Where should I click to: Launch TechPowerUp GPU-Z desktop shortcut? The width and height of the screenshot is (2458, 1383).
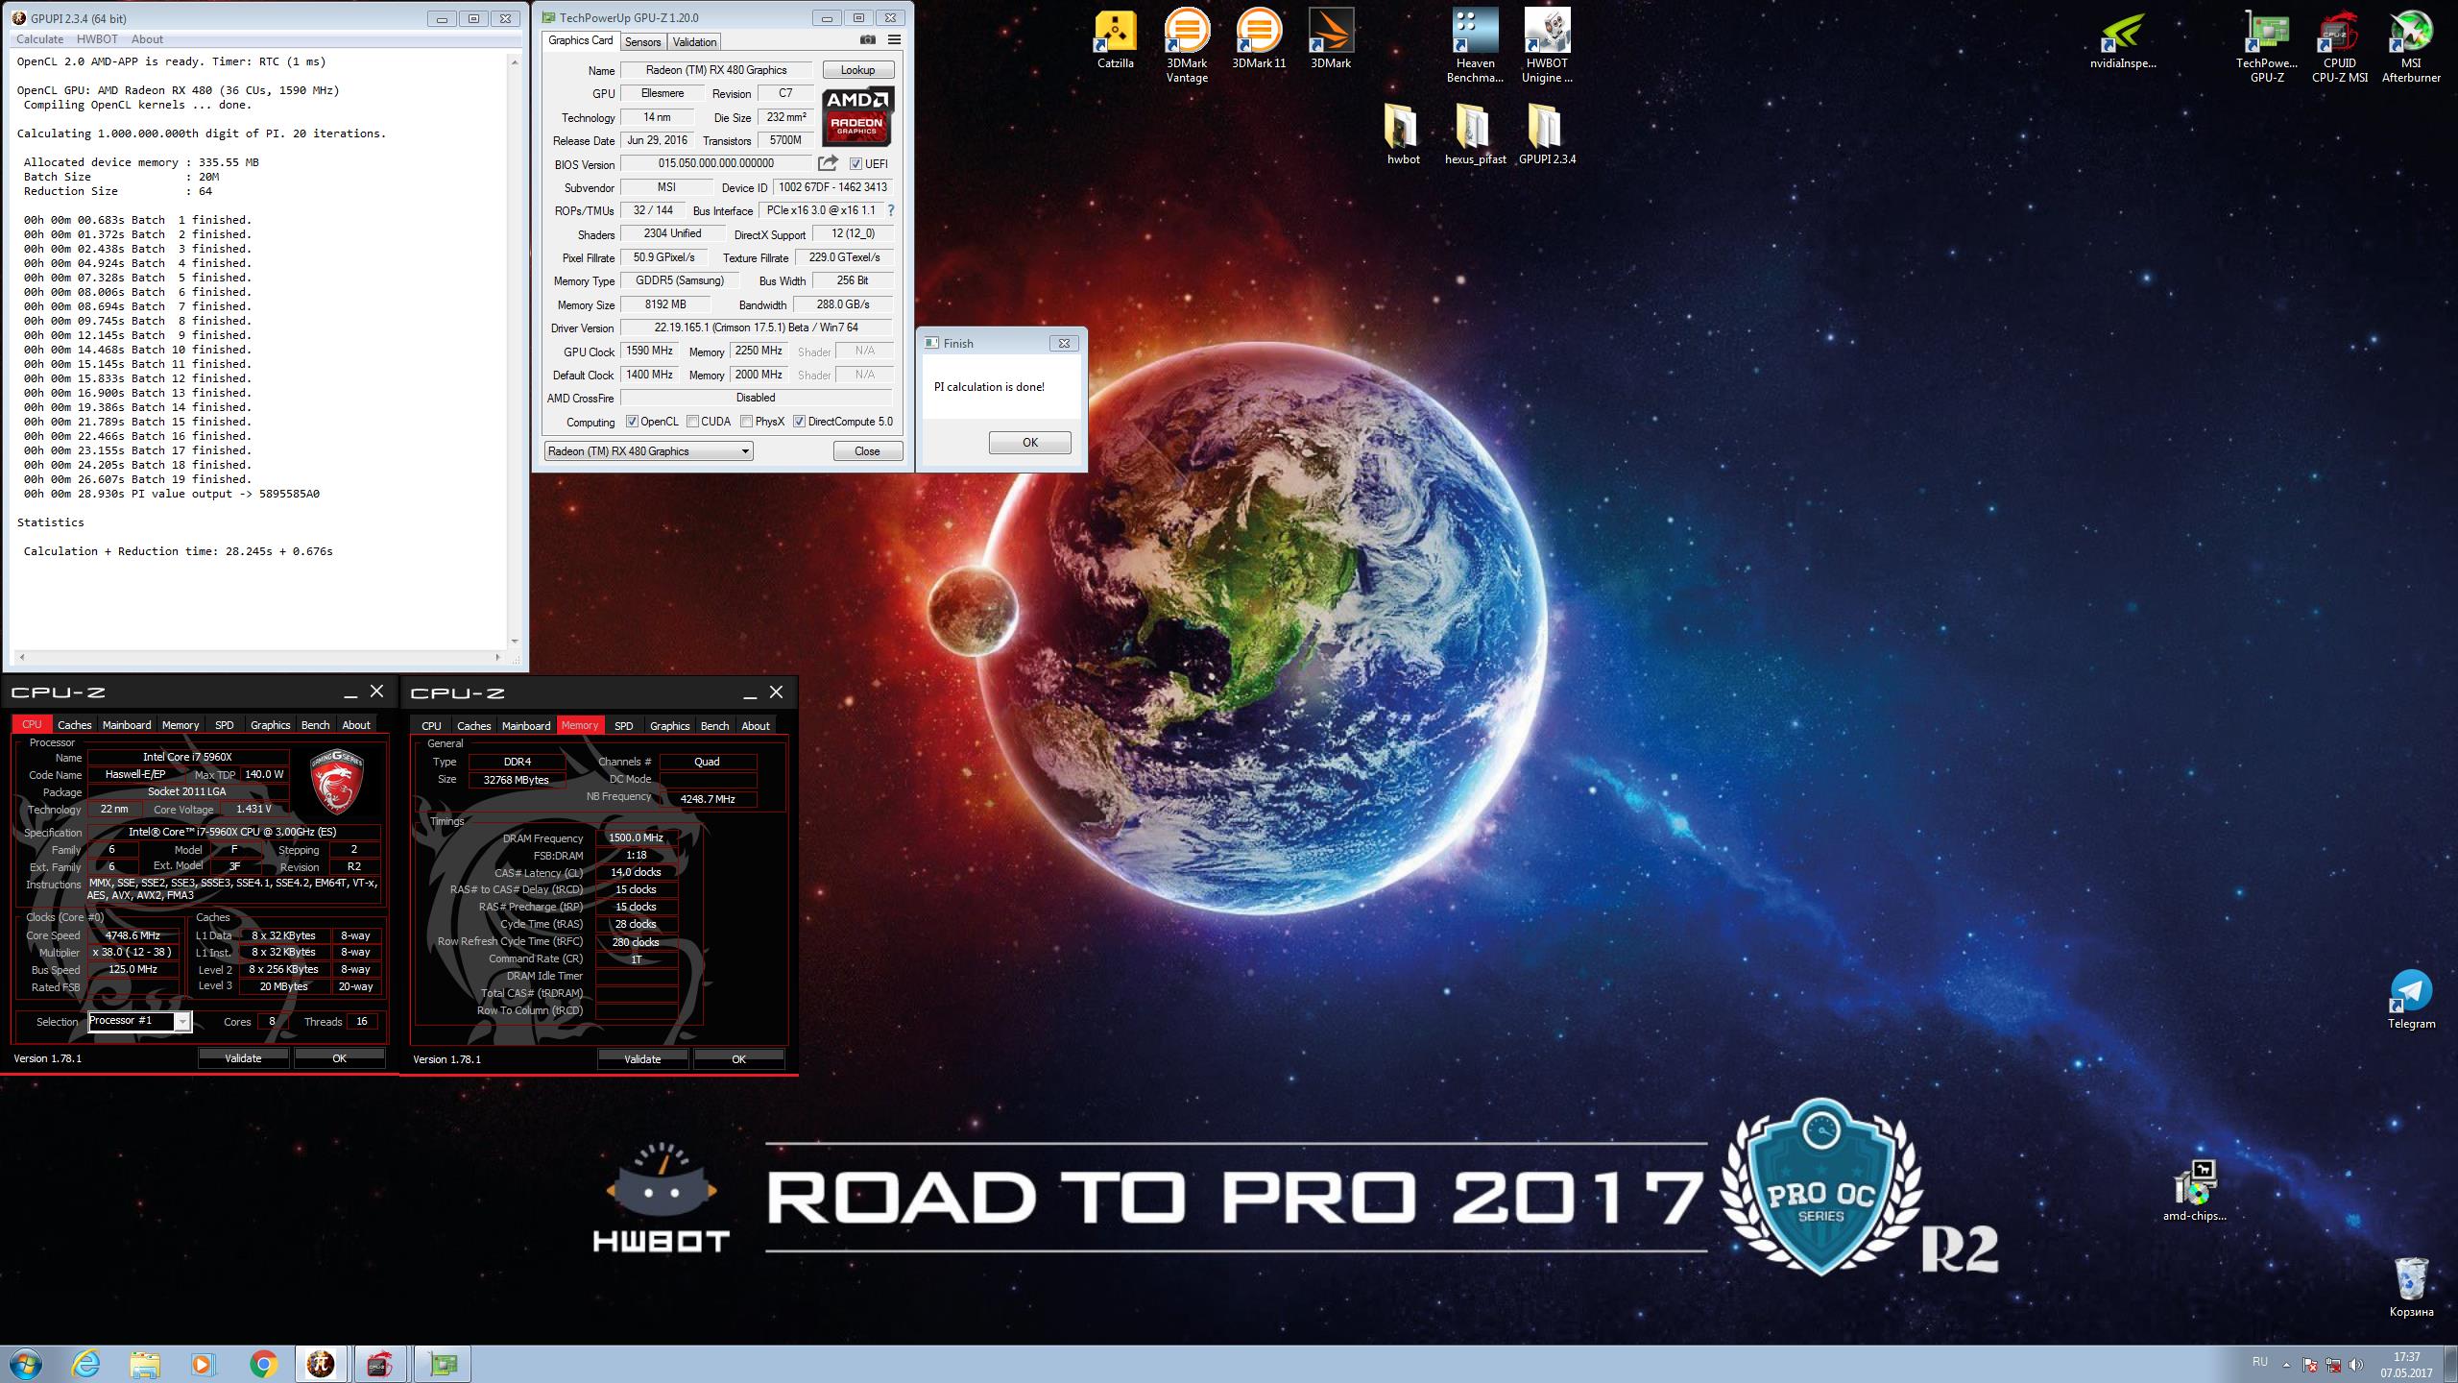point(2267,46)
